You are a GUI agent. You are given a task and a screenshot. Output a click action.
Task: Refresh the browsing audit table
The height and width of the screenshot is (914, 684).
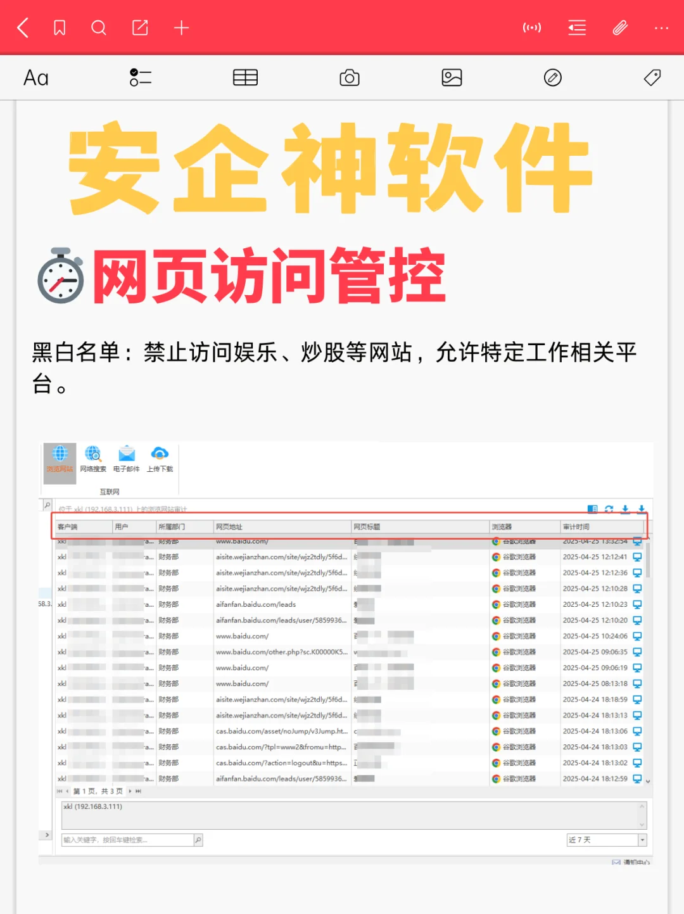click(609, 509)
